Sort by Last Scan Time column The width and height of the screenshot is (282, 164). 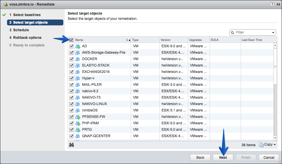pyautogui.click(x=259, y=40)
